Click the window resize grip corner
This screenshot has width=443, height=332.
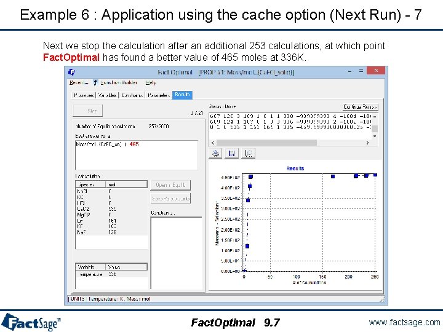(382, 299)
